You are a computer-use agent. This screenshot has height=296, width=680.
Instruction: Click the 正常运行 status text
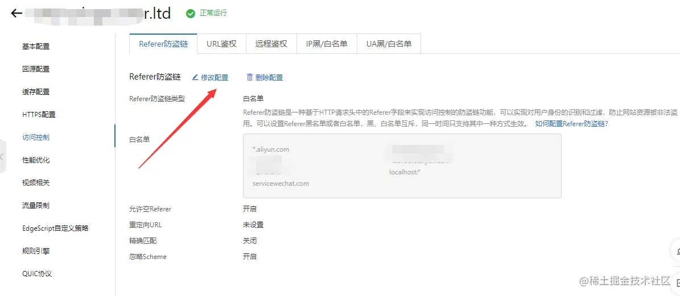click(213, 14)
